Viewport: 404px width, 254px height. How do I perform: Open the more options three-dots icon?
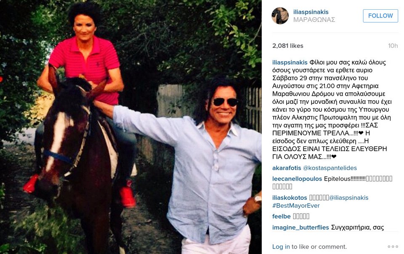393,246
